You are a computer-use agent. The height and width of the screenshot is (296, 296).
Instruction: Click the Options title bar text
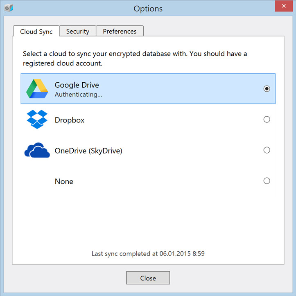(x=148, y=9)
